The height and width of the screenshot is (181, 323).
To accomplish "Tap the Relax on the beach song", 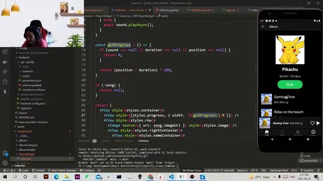I will (290, 113).
